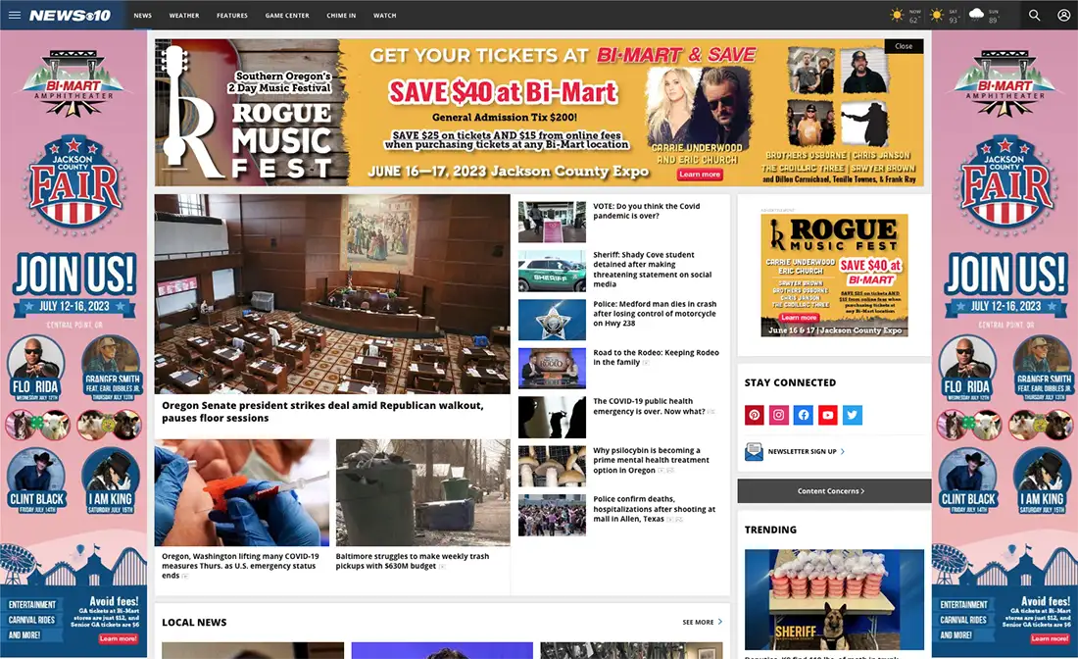
Task: Click the Road to the Rodeo thumbnail
Action: (552, 369)
